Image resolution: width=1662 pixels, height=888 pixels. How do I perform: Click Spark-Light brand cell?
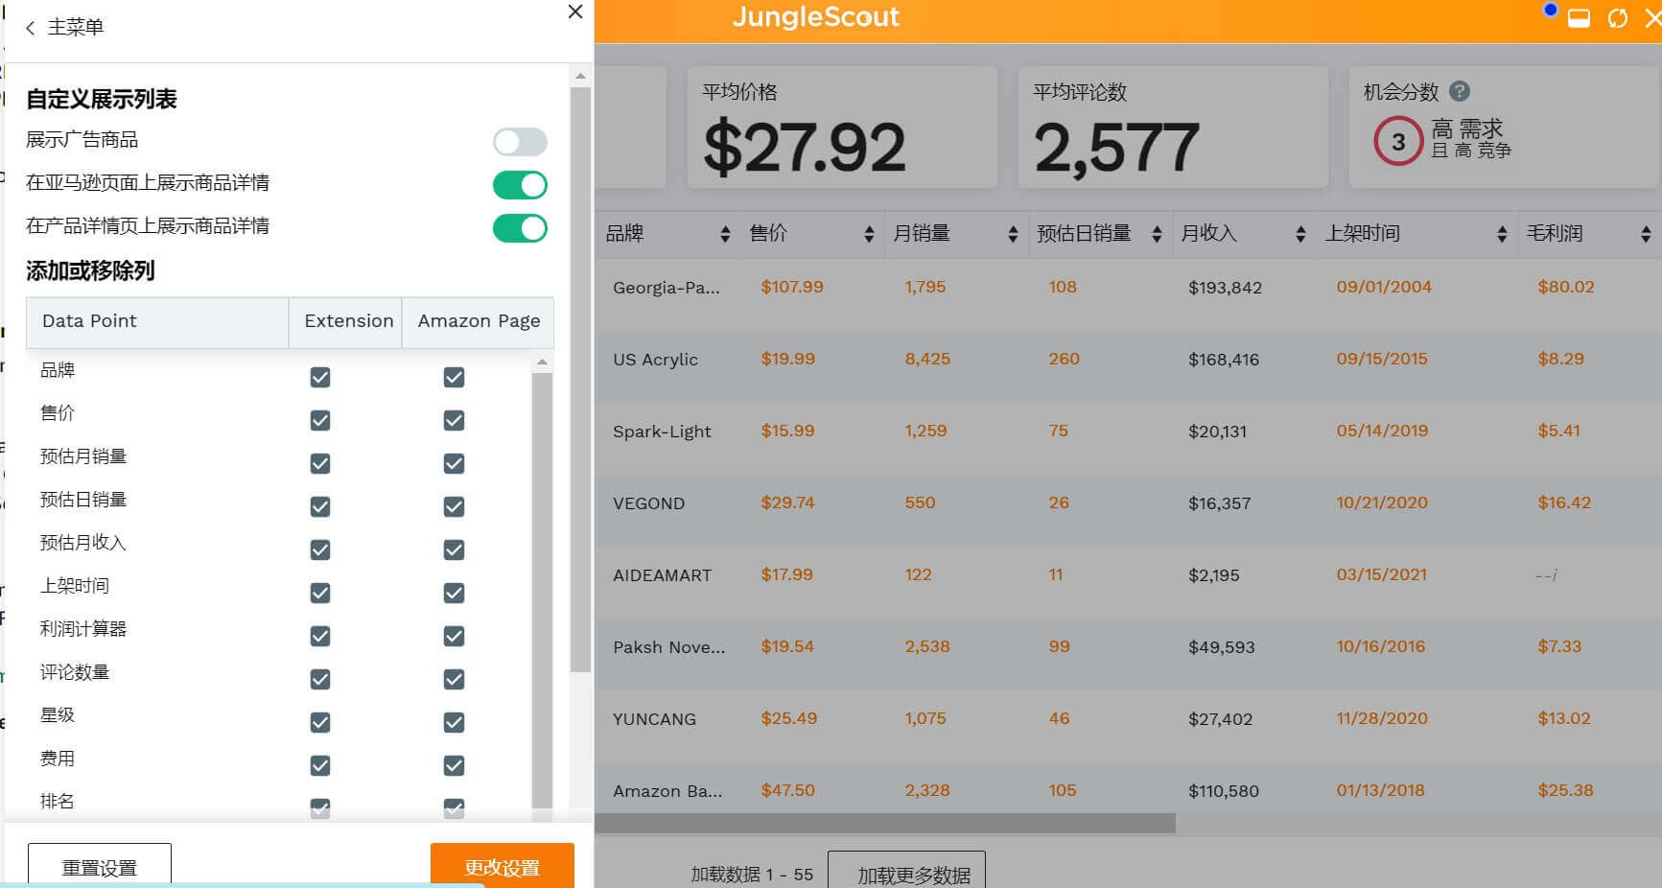point(662,432)
